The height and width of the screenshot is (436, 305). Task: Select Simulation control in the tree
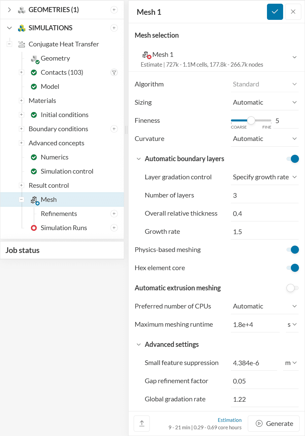(x=67, y=171)
